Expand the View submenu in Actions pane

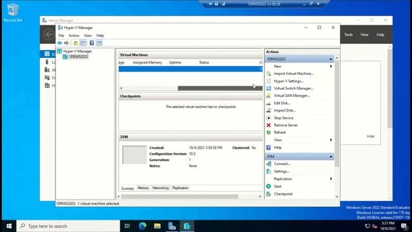coord(331,140)
